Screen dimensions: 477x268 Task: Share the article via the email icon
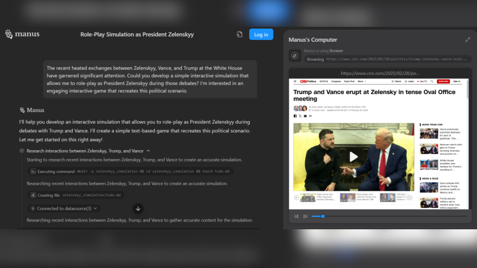pos(305,116)
